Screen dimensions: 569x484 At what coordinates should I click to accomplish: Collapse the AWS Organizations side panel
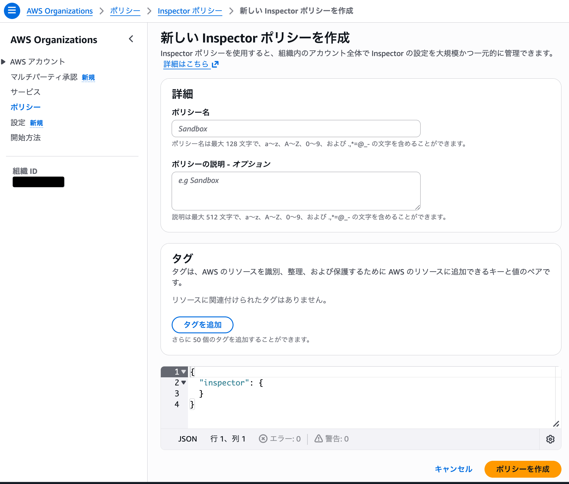[131, 39]
